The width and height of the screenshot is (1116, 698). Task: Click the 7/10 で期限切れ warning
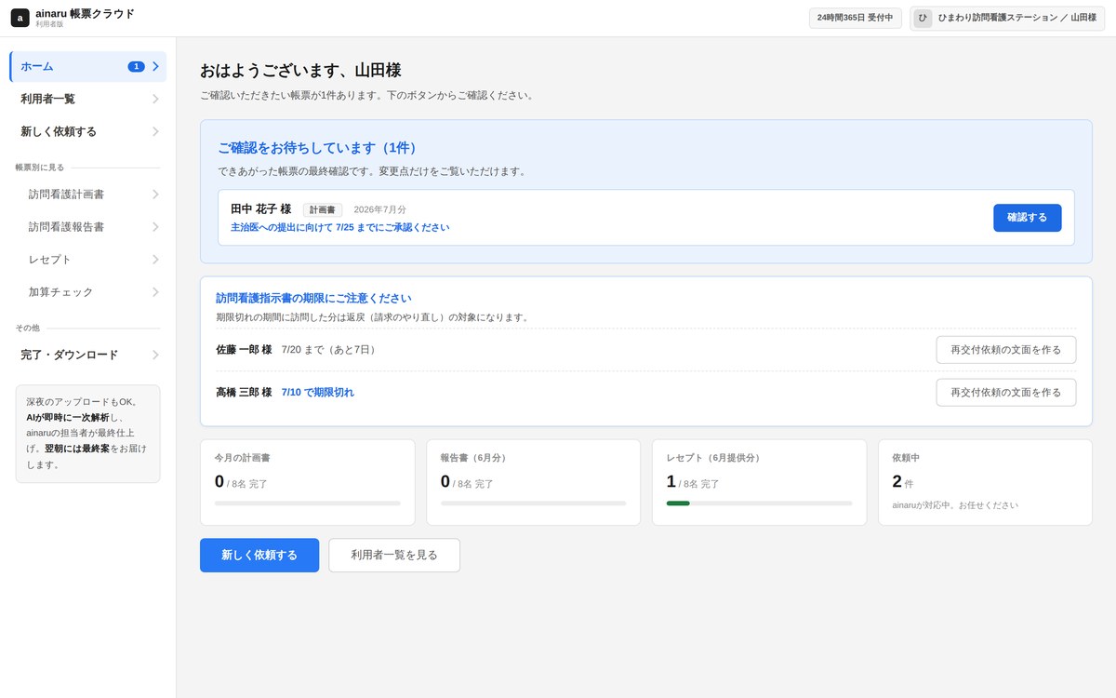pos(317,392)
